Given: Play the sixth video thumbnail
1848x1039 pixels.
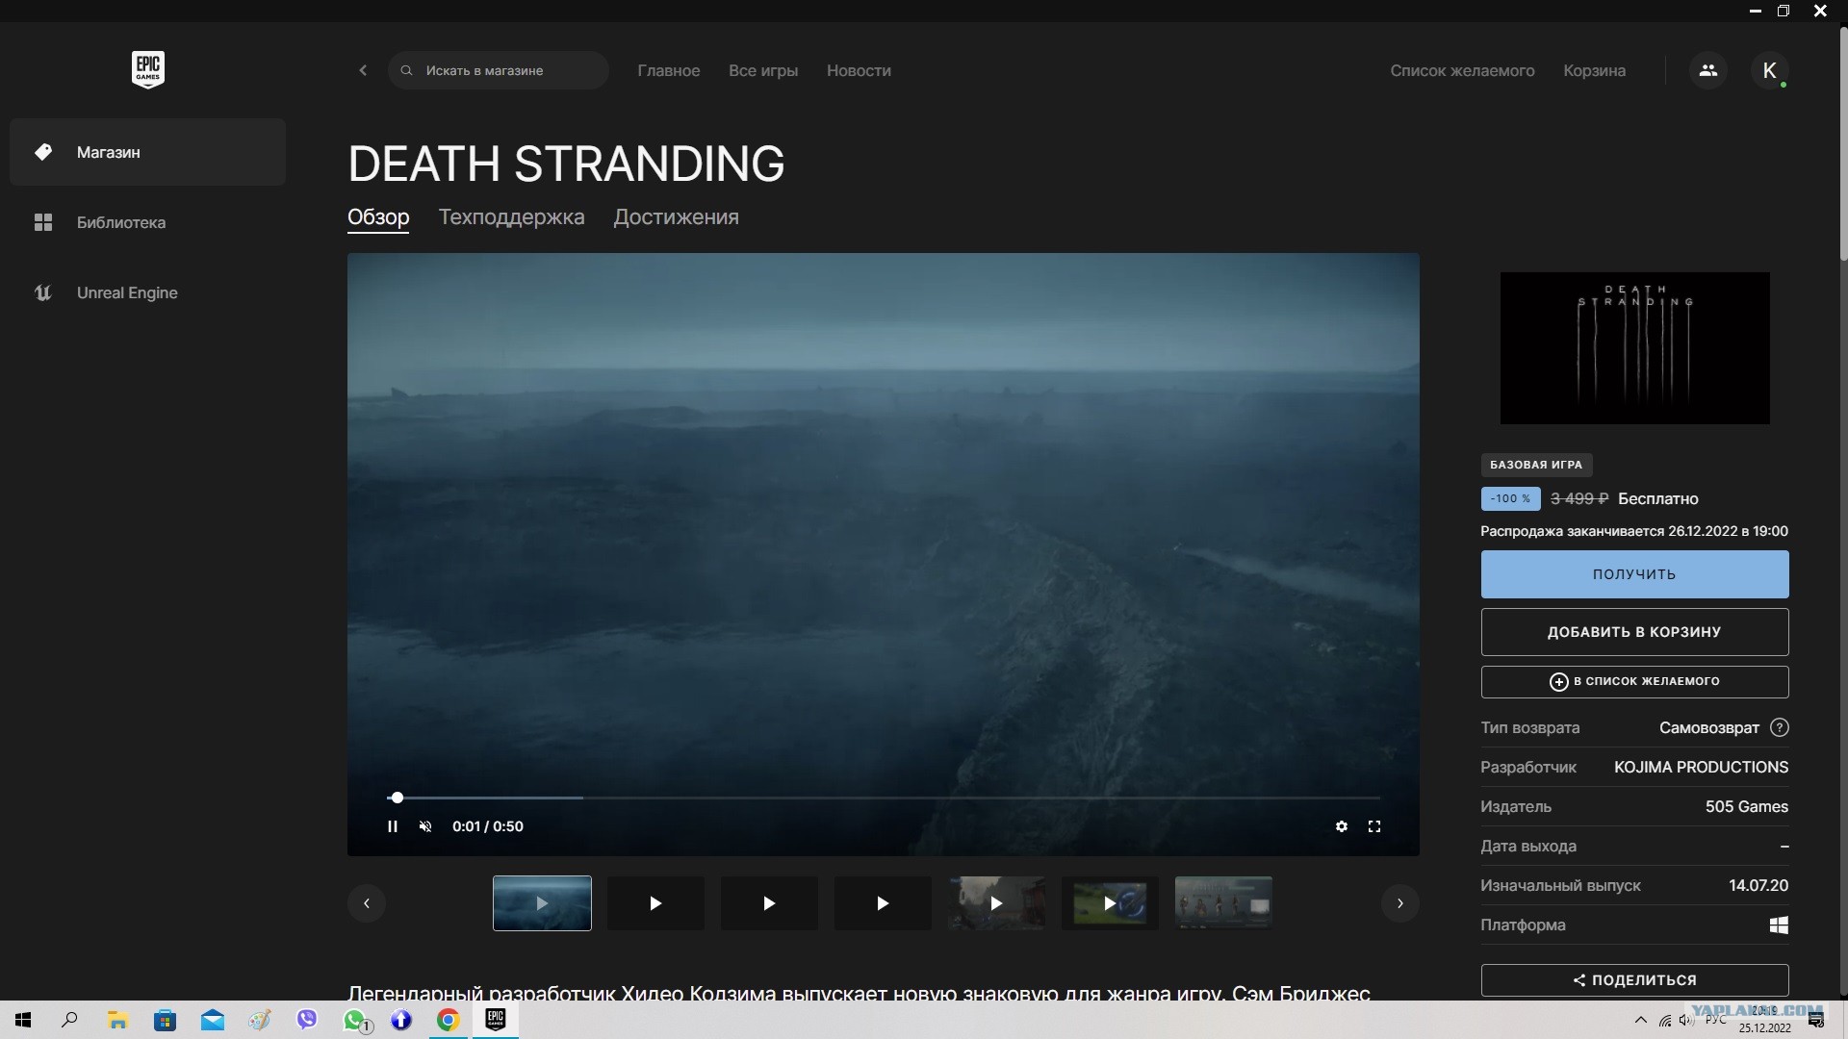Looking at the screenshot, I should [x=1110, y=903].
